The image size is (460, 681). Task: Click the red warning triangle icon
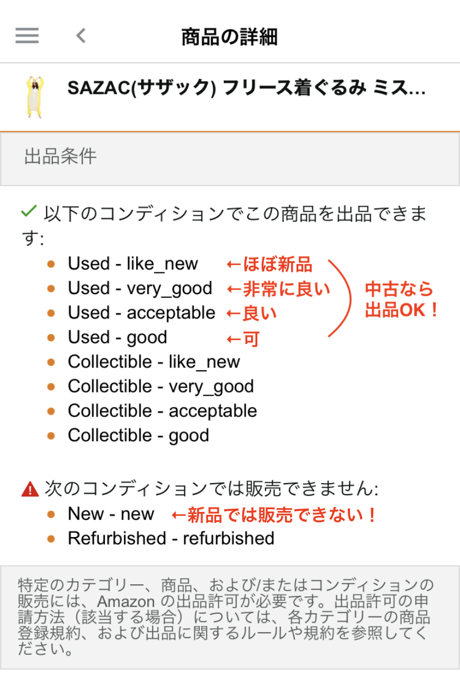(x=29, y=490)
